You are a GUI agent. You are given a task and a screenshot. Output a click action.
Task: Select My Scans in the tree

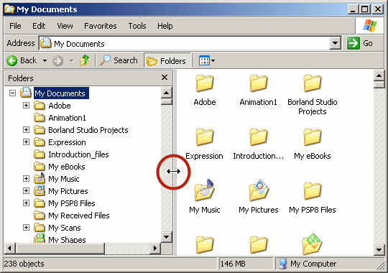coord(65,228)
